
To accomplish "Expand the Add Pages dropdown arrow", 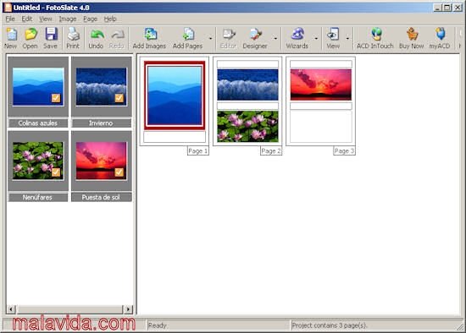I will (x=210, y=39).
